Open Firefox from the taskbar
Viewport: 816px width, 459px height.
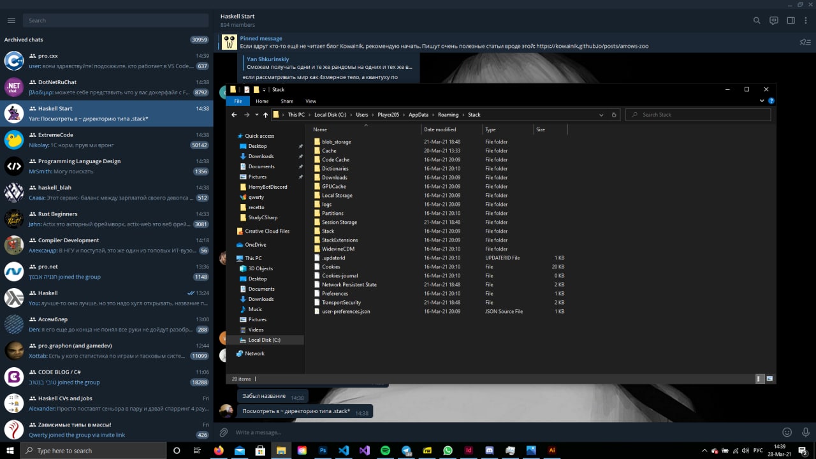click(219, 450)
